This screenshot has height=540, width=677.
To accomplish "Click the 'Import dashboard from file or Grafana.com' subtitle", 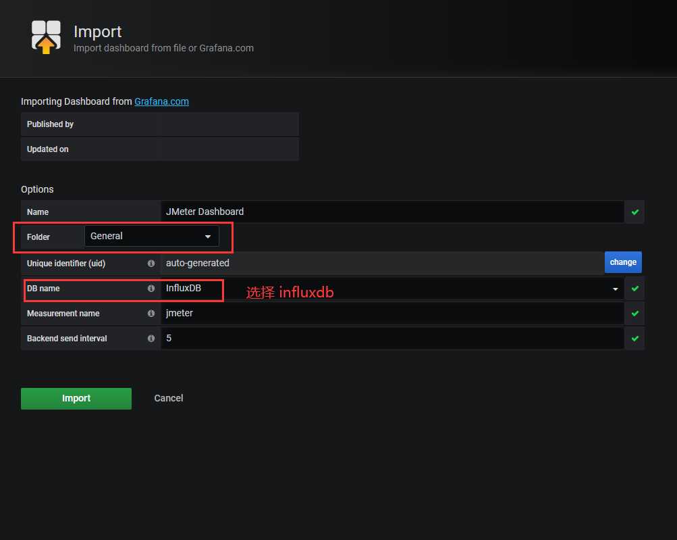I will pyautogui.click(x=163, y=48).
